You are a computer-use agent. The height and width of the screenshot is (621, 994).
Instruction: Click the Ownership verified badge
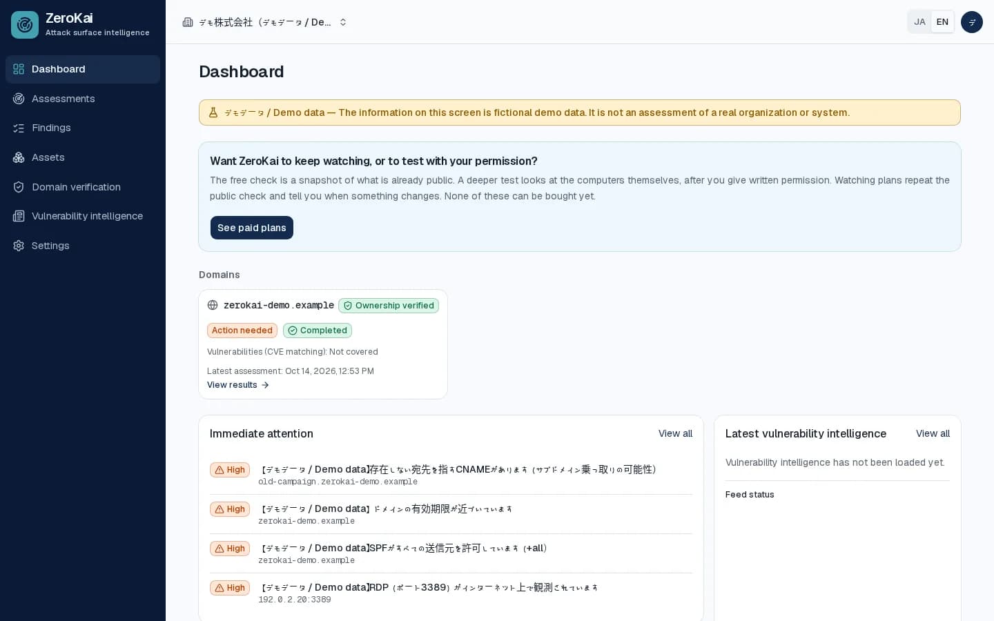pyautogui.click(x=389, y=306)
